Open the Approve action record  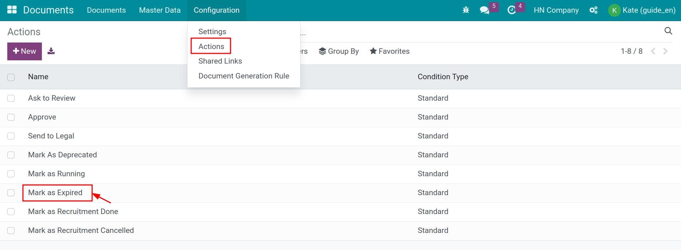(42, 117)
